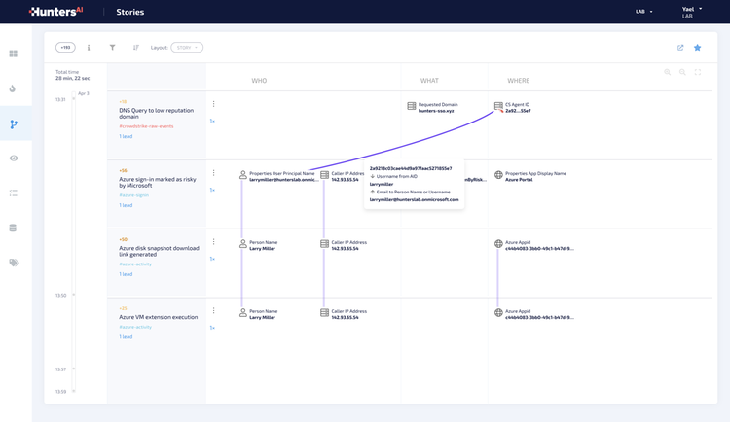Open the database icon in sidebar
The height and width of the screenshot is (422, 730).
(13, 228)
